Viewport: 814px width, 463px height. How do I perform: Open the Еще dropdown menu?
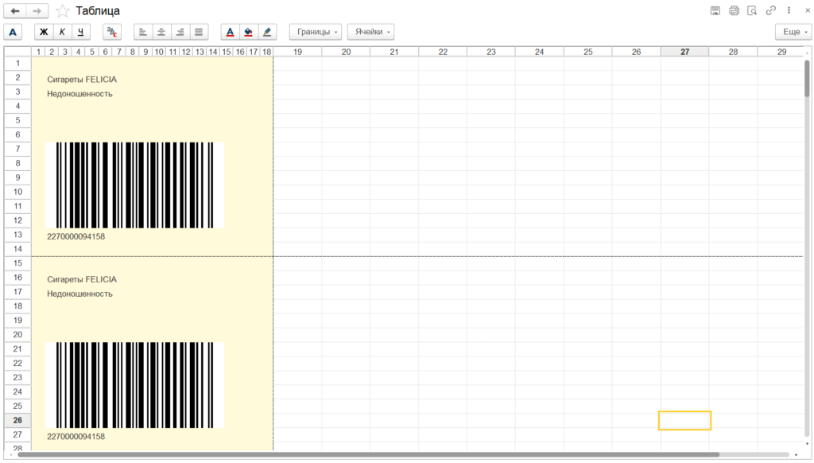793,32
